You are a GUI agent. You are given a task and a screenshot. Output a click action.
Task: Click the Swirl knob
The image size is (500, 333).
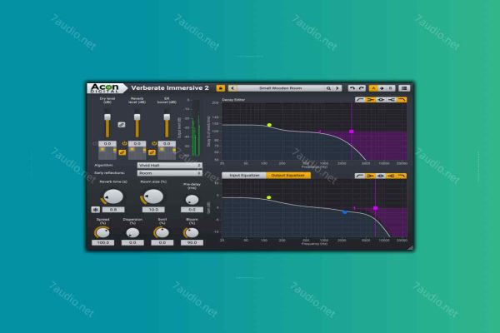pos(162,232)
